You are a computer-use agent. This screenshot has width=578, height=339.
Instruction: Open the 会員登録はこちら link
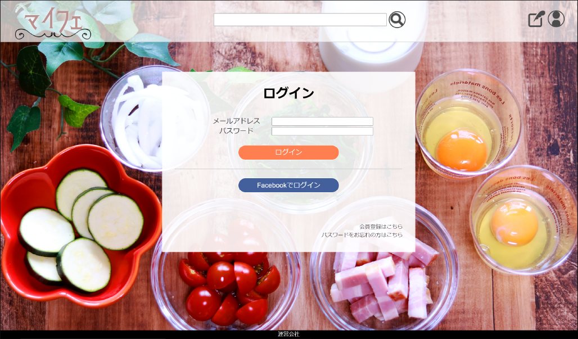[x=381, y=227]
